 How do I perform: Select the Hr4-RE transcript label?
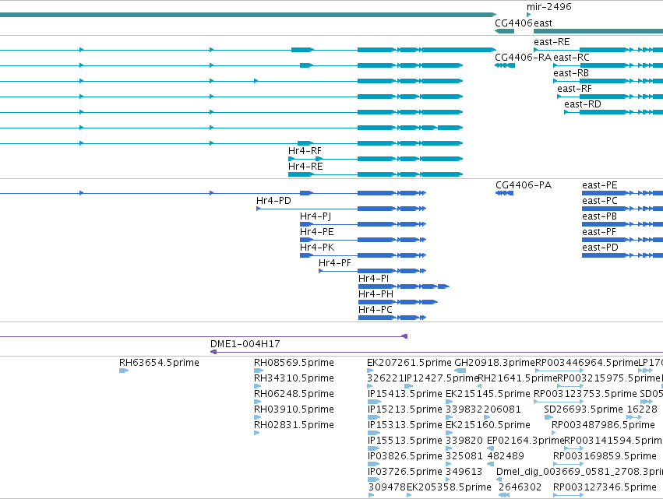coord(305,167)
